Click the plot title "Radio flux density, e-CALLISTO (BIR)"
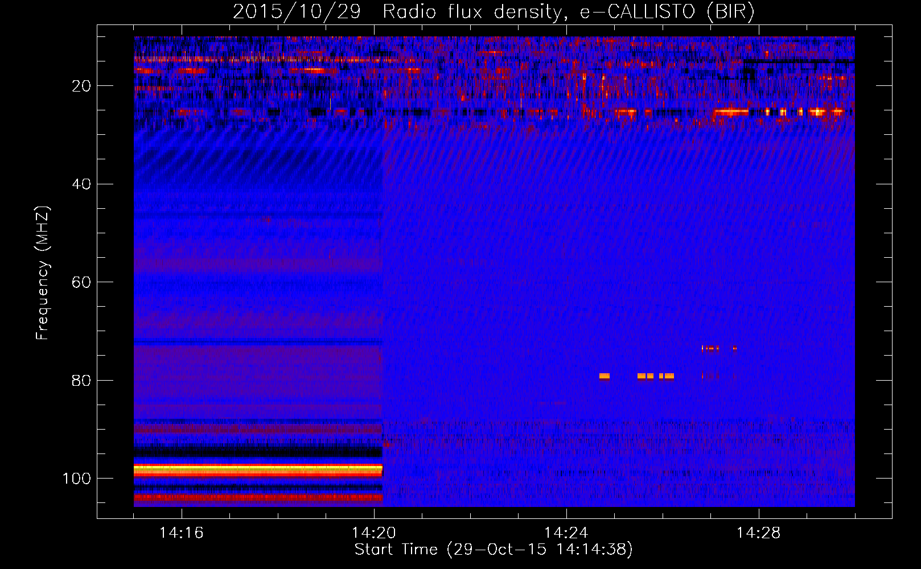This screenshot has width=921, height=569. click(568, 11)
